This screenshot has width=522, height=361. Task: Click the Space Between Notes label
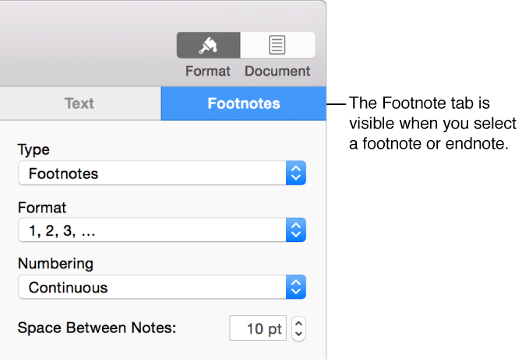(97, 328)
